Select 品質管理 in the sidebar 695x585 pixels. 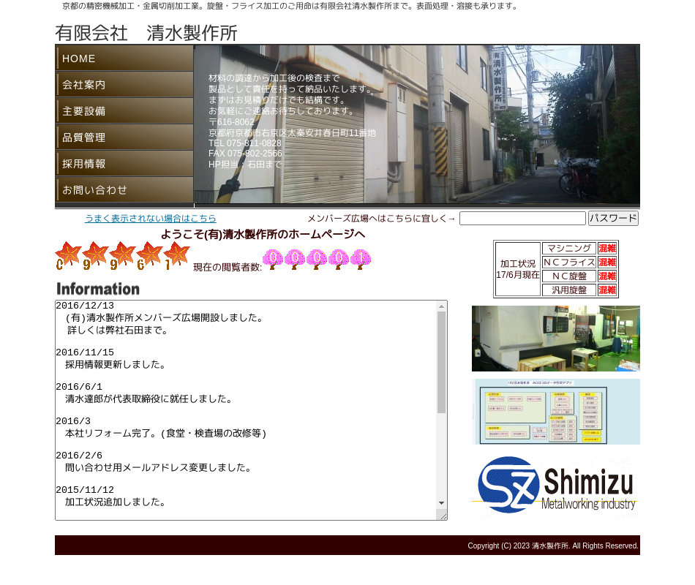coord(124,137)
